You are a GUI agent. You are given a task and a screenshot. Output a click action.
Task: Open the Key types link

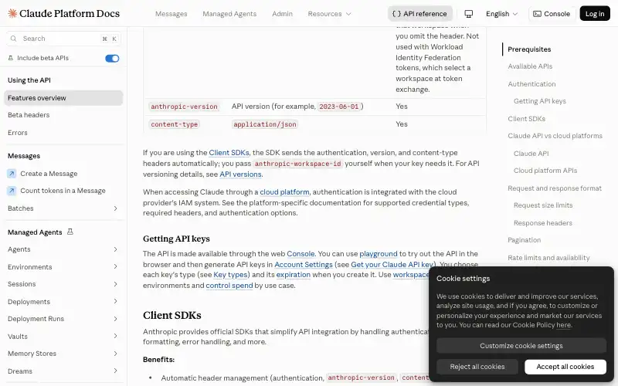coord(230,275)
